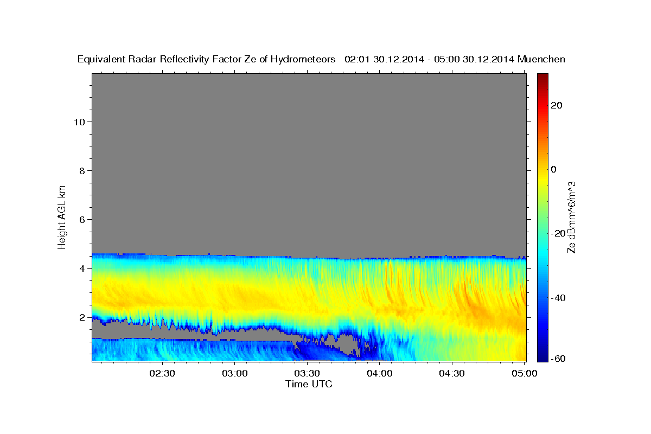Click the 03:30 time tick label
The height and width of the screenshot is (434, 651).
307,373
